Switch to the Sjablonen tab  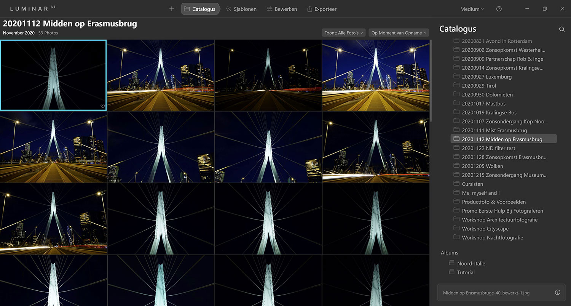(x=241, y=9)
